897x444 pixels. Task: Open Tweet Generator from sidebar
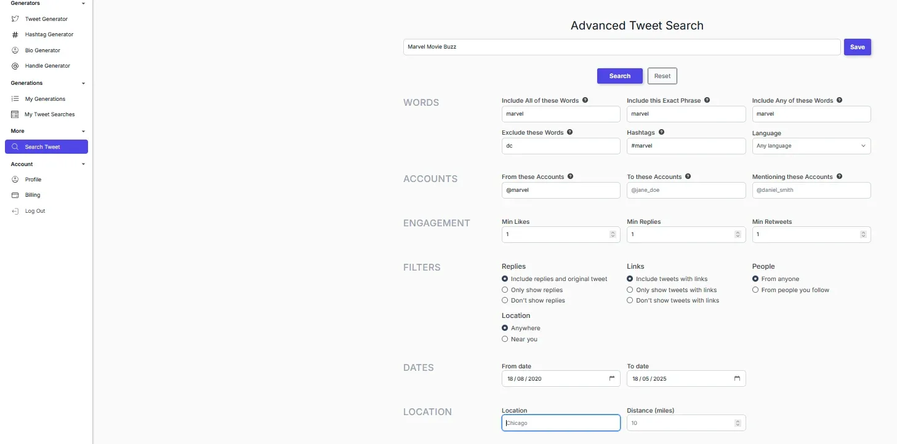(46, 19)
